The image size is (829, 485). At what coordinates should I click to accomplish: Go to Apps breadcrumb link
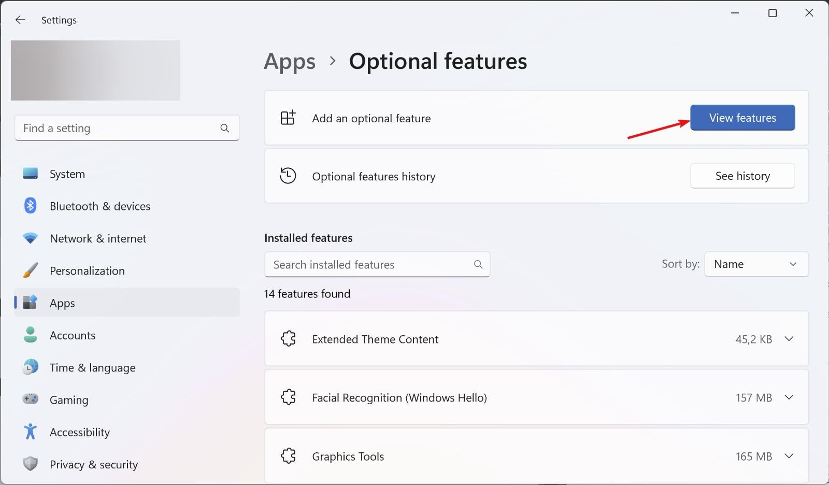290,61
